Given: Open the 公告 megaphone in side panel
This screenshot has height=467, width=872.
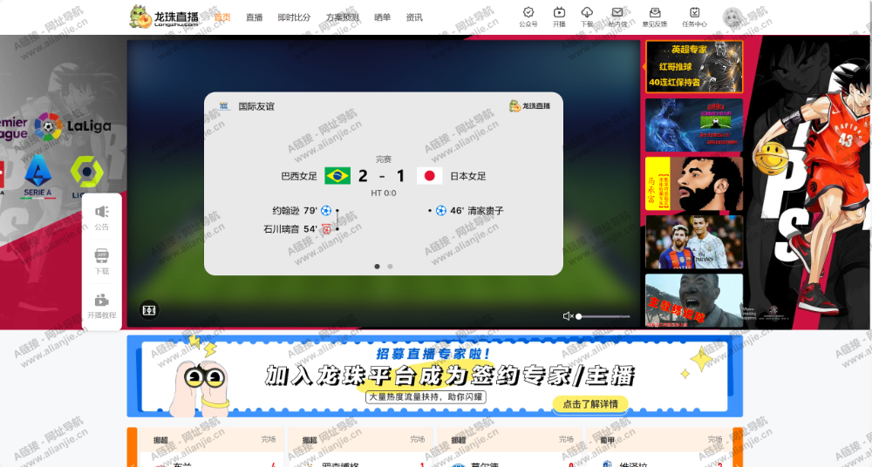Looking at the screenshot, I should tap(102, 211).
